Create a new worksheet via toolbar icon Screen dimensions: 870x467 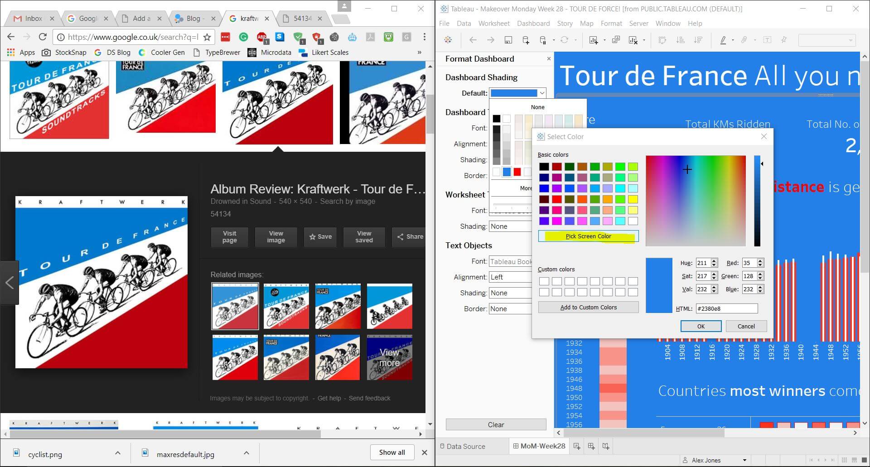coord(593,40)
